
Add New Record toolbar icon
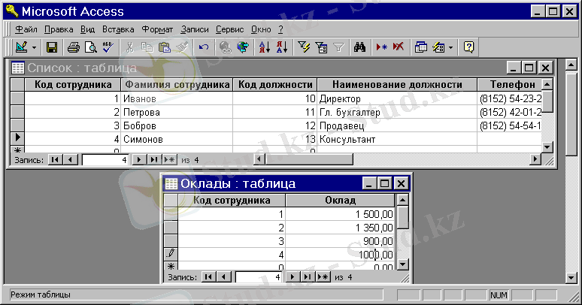381,47
